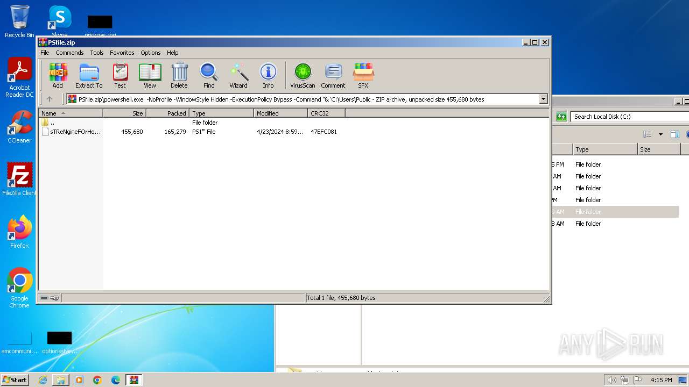Click the Info toolbar icon
Image resolution: width=689 pixels, height=387 pixels.
[x=268, y=75]
